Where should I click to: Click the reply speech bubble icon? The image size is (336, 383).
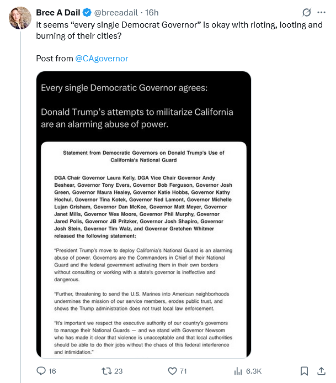click(x=41, y=371)
